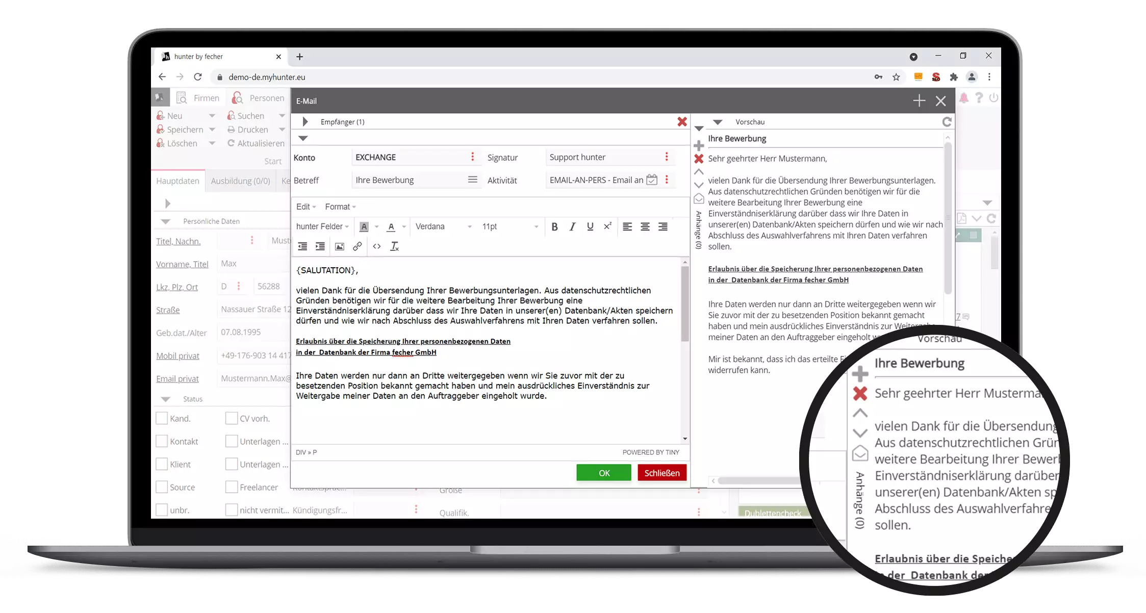The image size is (1146, 613).
Task: Expand the Empfänger recipients section
Action: click(304, 122)
